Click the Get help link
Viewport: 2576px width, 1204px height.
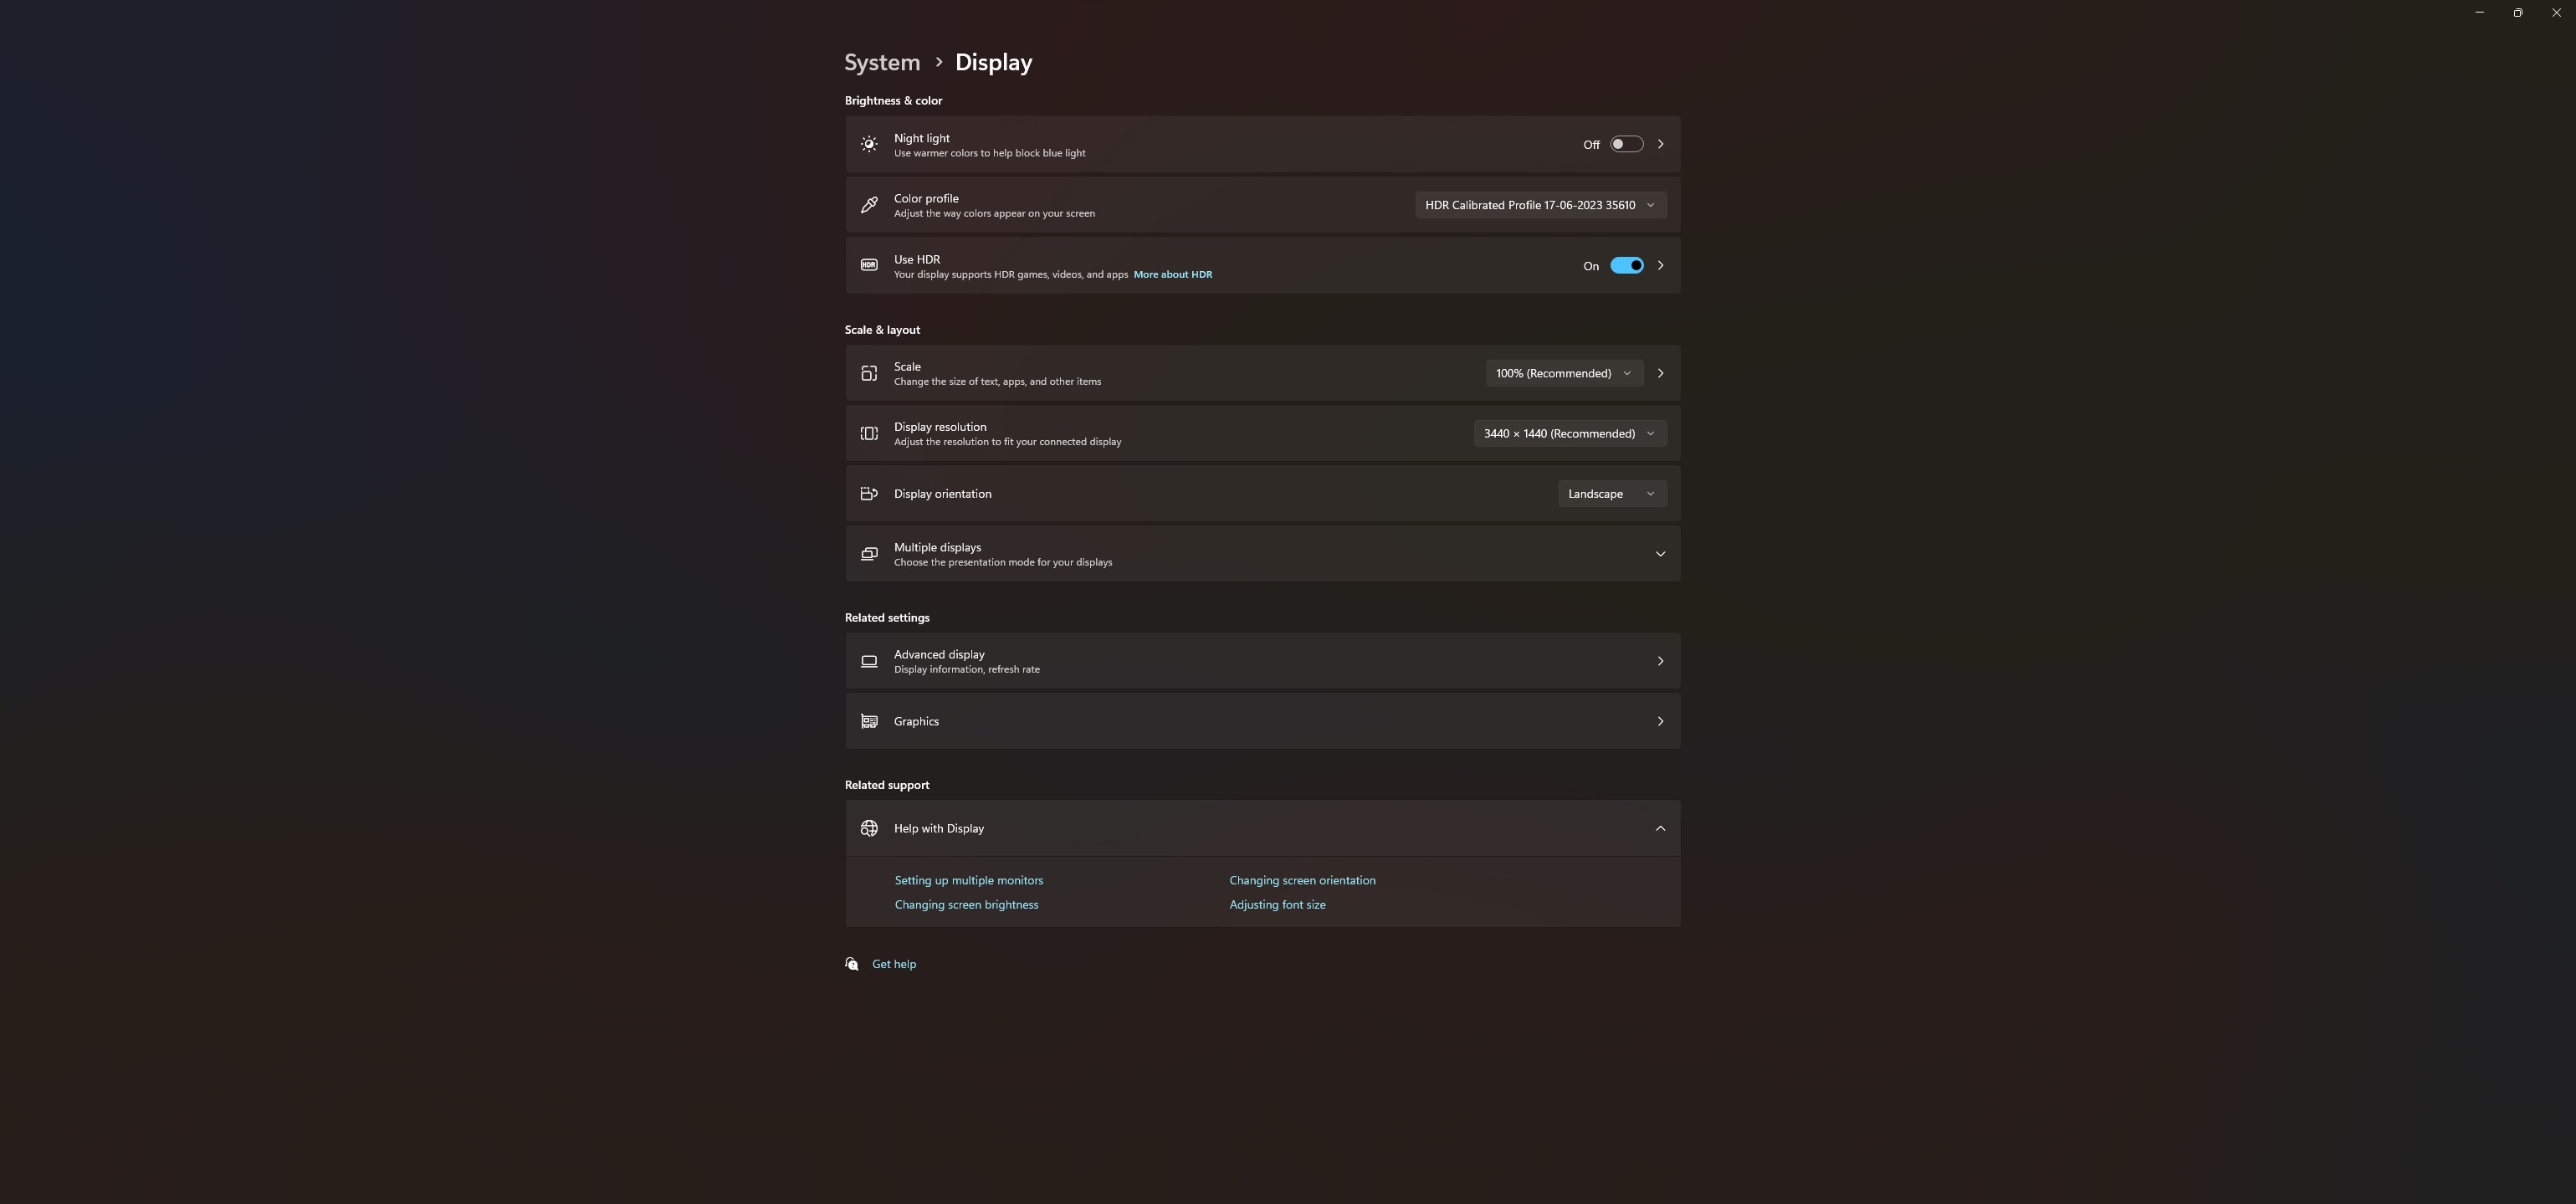[894, 964]
